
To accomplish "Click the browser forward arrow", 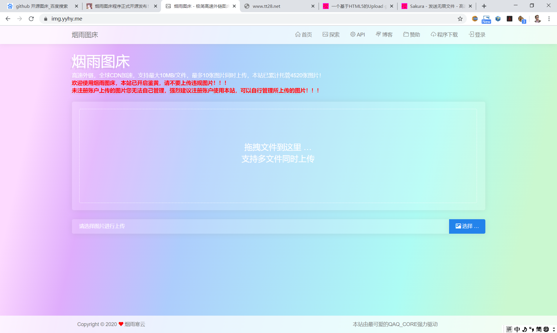I will [19, 19].
